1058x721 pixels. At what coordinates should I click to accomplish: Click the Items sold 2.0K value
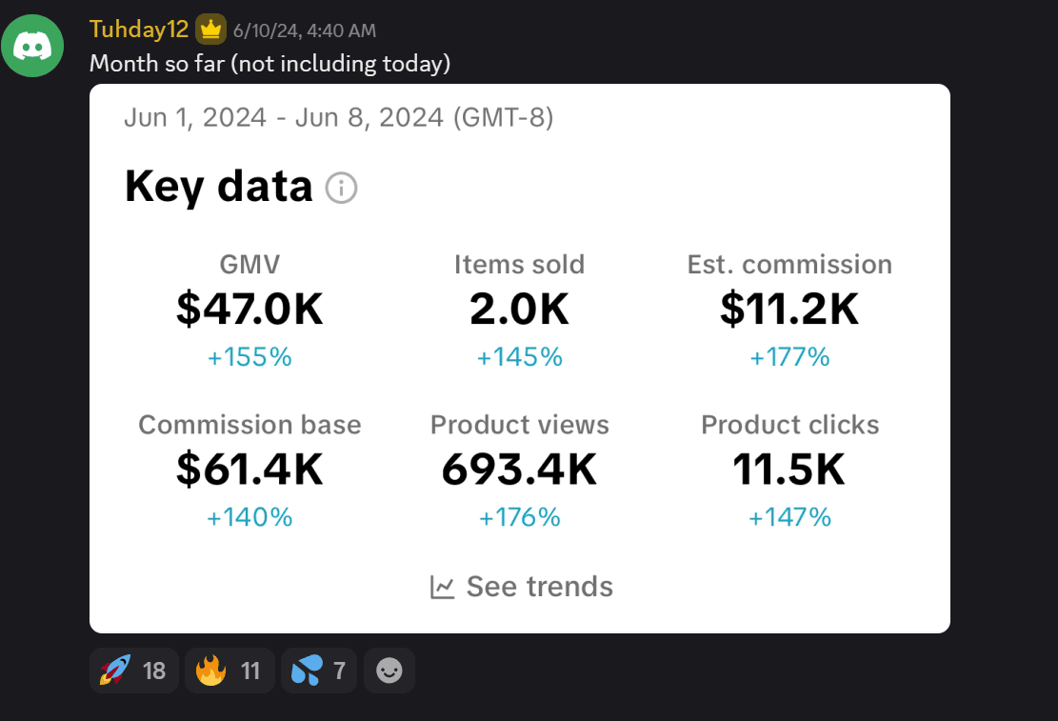[x=519, y=309]
